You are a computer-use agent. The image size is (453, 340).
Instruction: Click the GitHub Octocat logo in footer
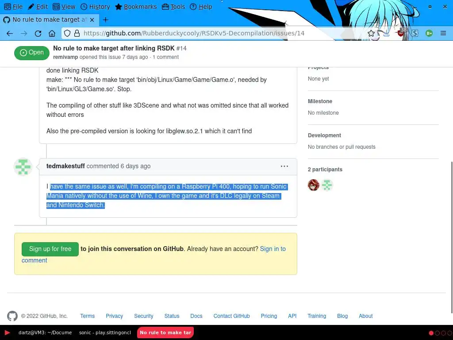(x=12, y=316)
